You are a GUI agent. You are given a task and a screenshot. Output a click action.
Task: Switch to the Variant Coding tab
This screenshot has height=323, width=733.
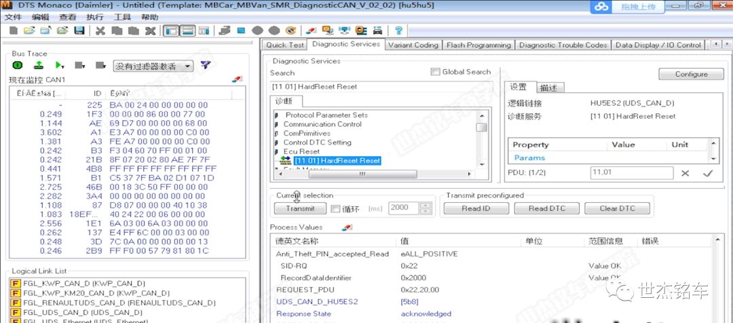tap(413, 45)
